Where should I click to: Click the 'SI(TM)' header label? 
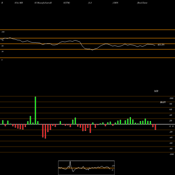point(66,3)
